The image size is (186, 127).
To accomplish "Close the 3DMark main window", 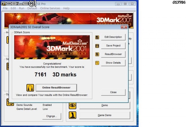I will (132, 4).
